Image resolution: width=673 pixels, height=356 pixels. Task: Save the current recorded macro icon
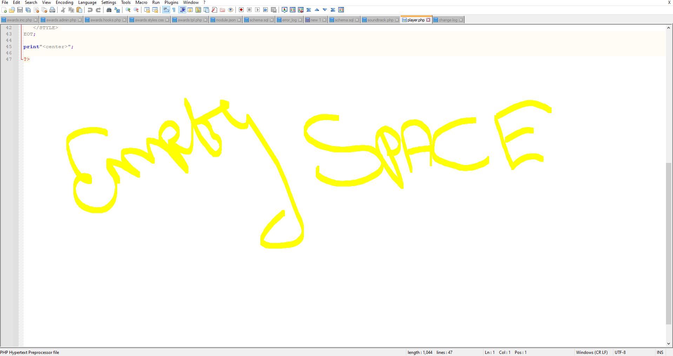tap(274, 10)
